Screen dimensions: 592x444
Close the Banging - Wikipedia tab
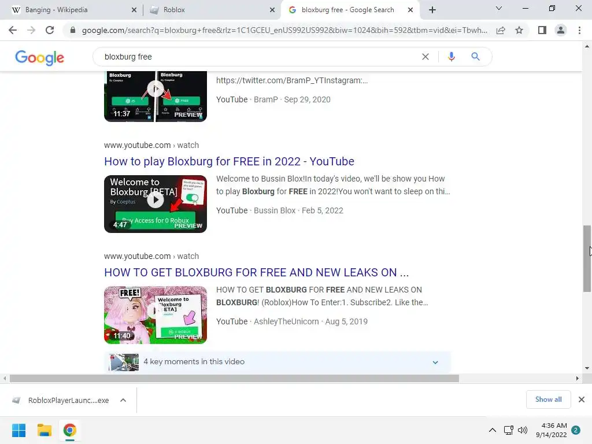[134, 10]
